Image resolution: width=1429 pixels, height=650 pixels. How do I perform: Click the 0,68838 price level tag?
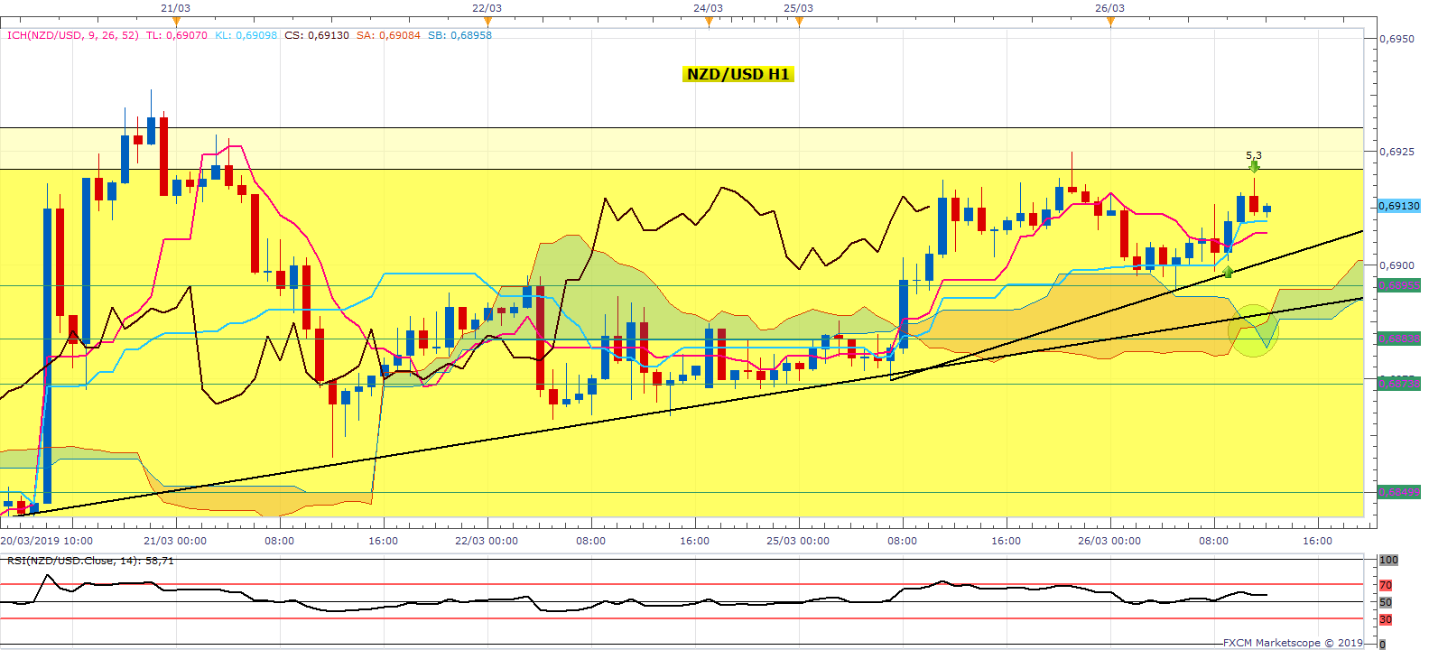pos(1398,339)
